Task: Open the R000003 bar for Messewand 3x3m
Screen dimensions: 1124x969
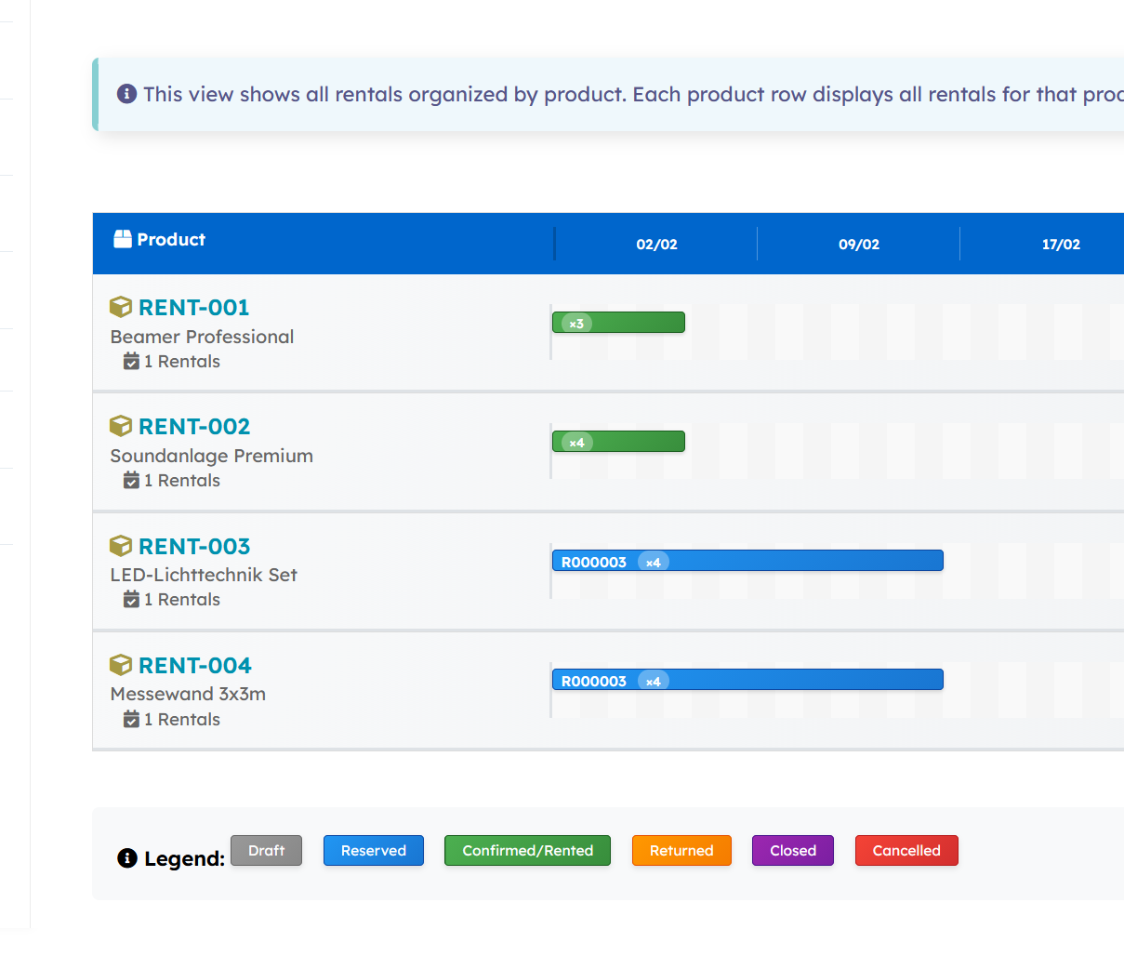Action: point(747,680)
